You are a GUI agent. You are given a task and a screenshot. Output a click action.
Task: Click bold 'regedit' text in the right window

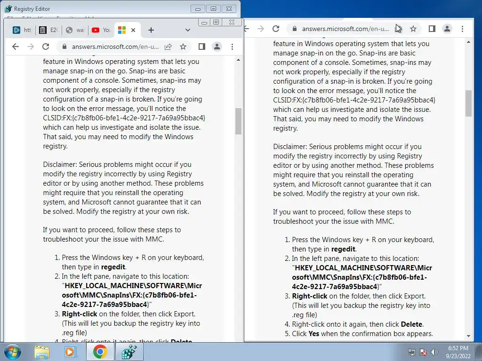click(x=343, y=249)
